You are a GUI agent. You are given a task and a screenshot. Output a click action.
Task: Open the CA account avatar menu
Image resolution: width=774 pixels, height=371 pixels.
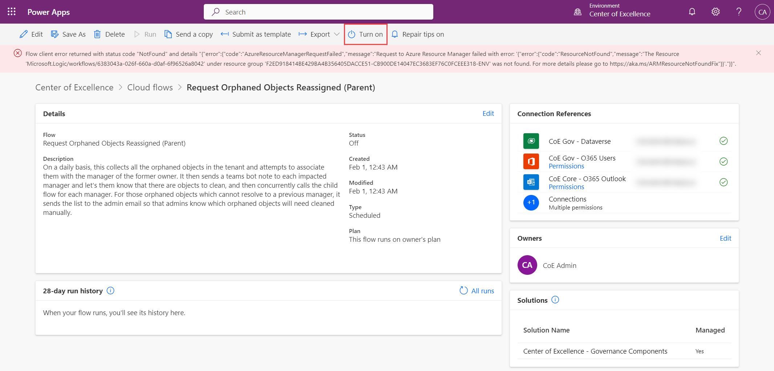(762, 11)
